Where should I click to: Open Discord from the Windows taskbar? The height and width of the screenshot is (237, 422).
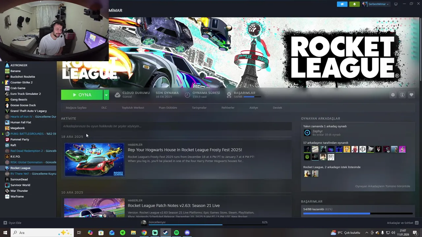pos(187,233)
